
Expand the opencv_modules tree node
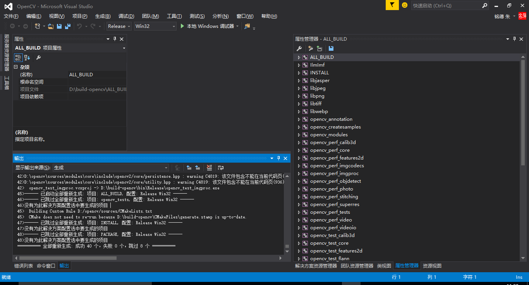(x=299, y=135)
